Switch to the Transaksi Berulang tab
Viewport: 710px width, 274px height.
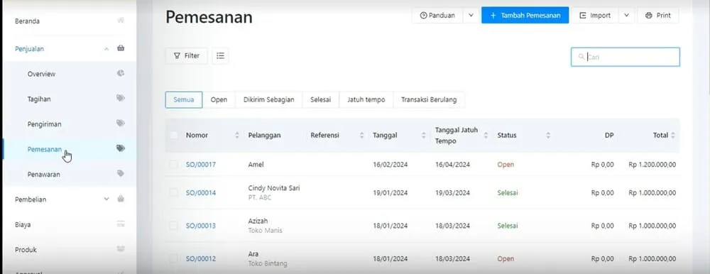point(429,99)
